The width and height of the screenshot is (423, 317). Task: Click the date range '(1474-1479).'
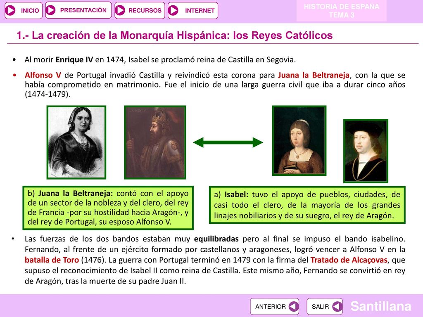(48, 94)
